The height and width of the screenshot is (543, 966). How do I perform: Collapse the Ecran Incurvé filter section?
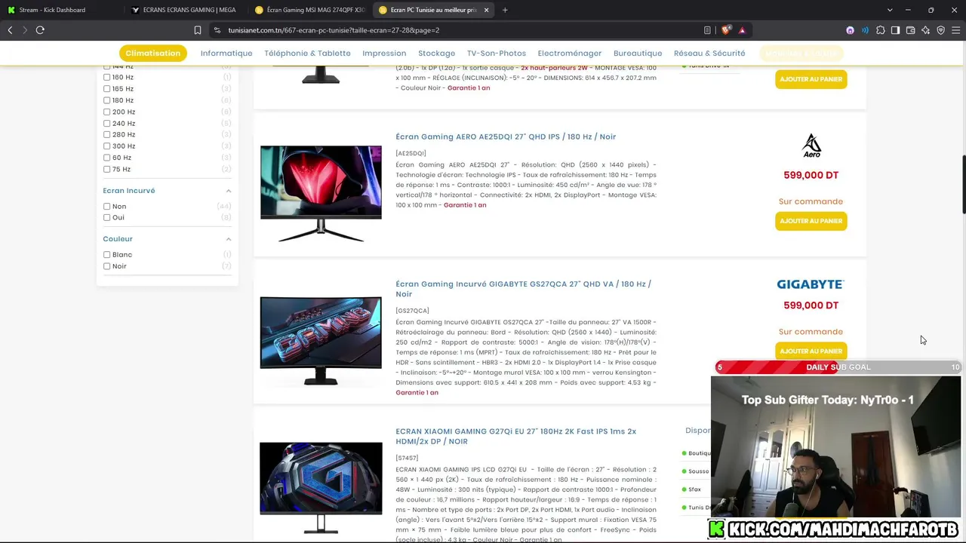(228, 191)
